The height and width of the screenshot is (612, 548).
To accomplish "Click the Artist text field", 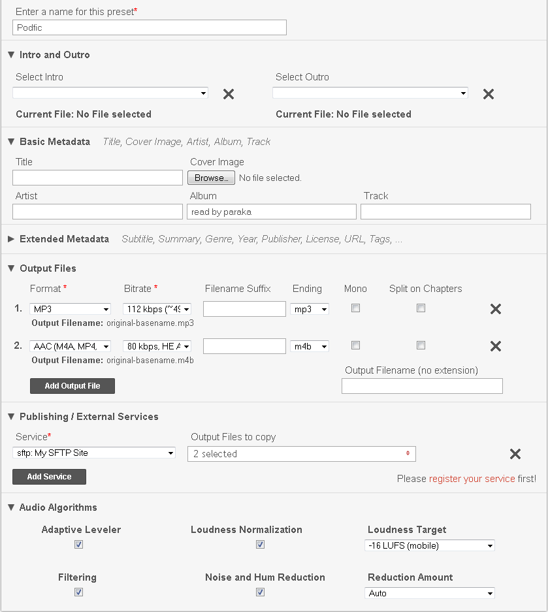I will (97, 212).
